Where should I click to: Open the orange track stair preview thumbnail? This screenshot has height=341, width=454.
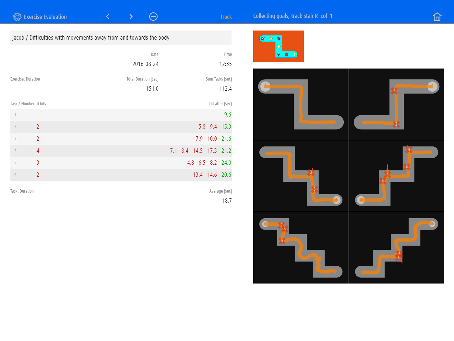(278, 46)
